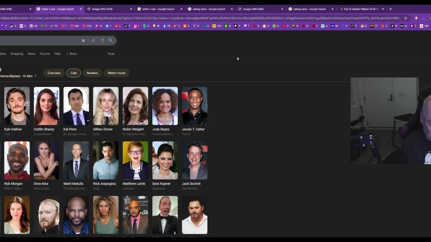Click the Google search input field

tap(39, 41)
